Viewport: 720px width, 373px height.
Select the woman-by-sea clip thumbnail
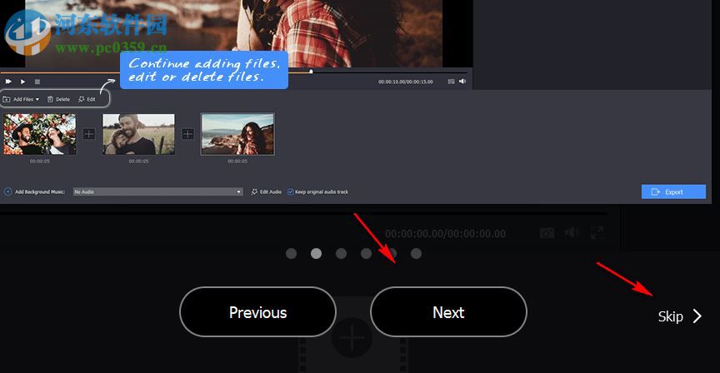(x=237, y=134)
